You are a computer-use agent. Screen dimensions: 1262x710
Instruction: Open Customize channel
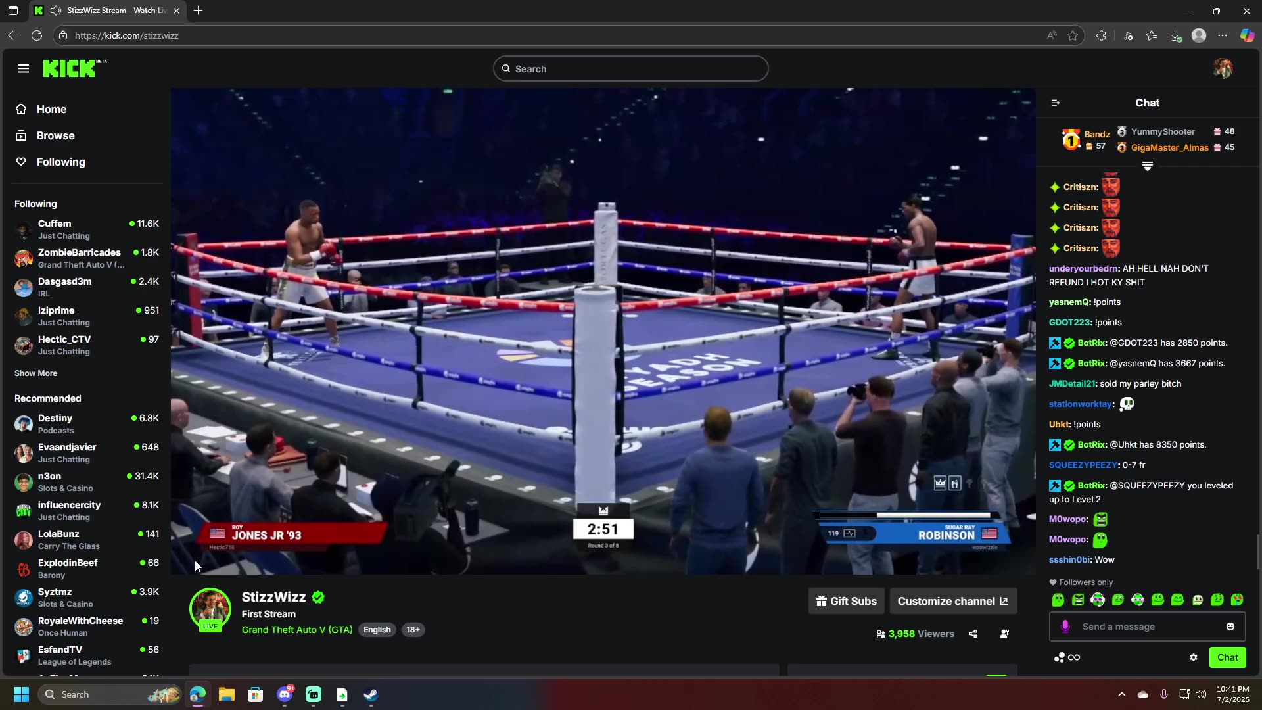point(952,600)
